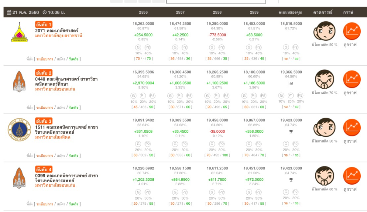Click the trophy icon in rank 4 row
Screen dimensions: 367x212
click(x=291, y=180)
